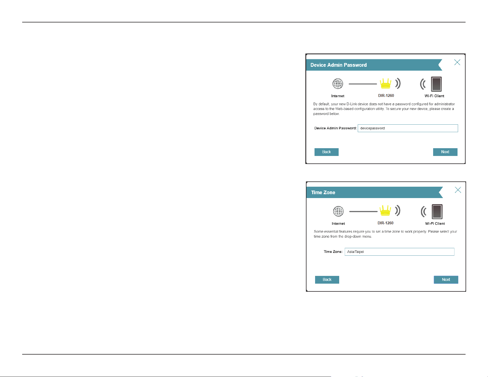Image resolution: width=488 pixels, height=377 pixels.
Task: Click the signal waves beside Time Zone tablet icon
Action: coord(424,212)
